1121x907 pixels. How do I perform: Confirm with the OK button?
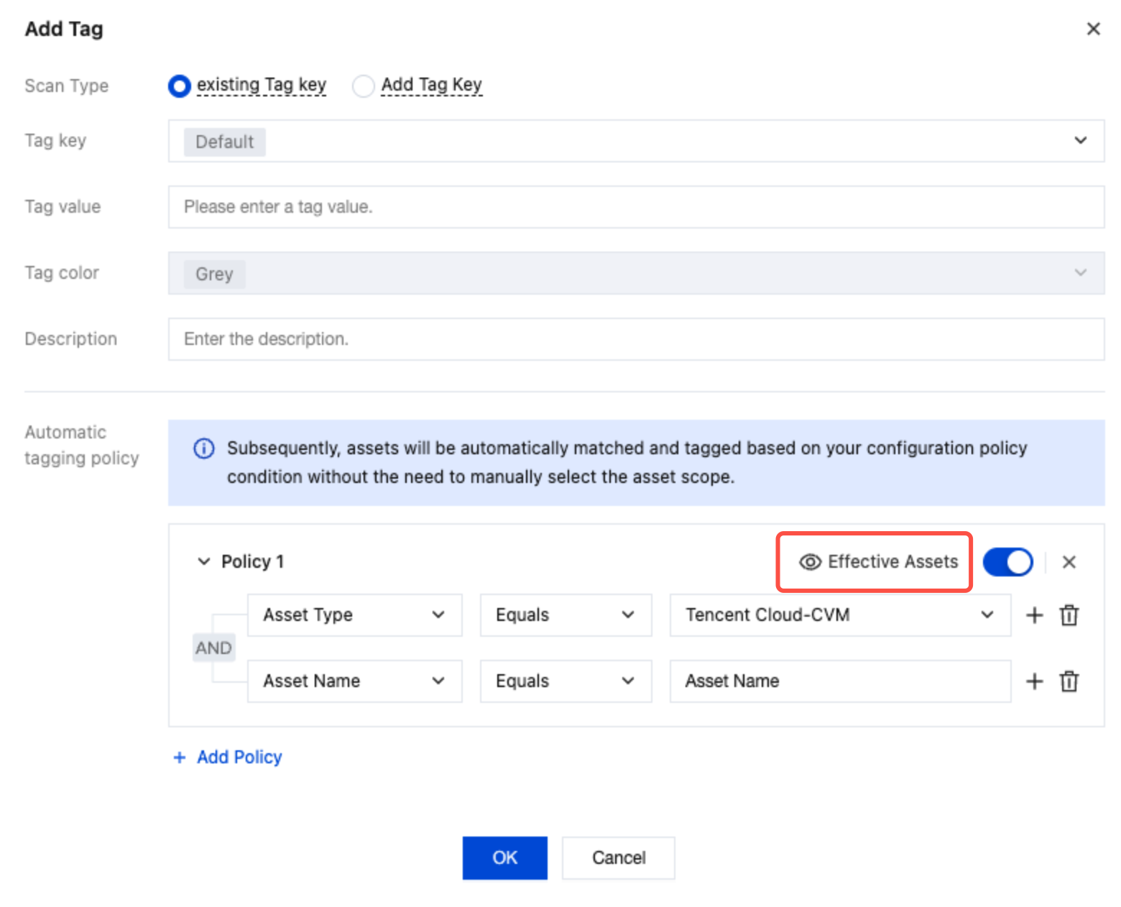coord(504,857)
